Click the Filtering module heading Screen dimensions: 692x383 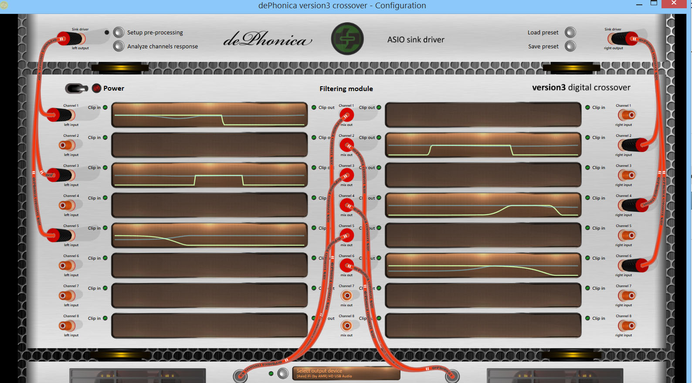[346, 88]
